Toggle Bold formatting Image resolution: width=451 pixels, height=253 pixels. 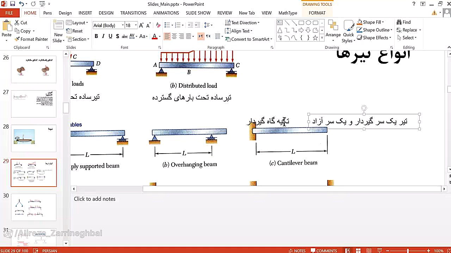[x=96, y=36]
